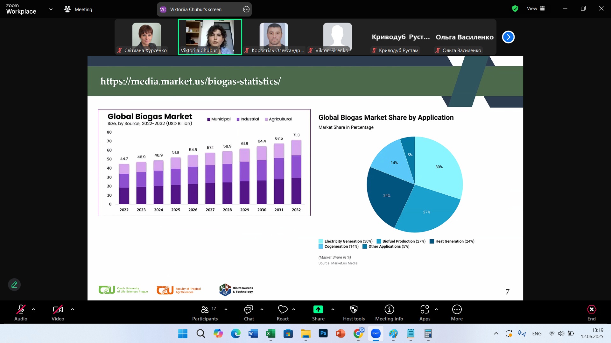
Task: Click the green Share screen button
Action: click(318, 313)
